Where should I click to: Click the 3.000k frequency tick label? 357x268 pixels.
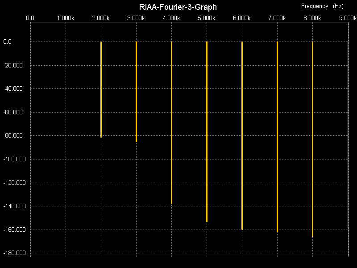(136, 18)
